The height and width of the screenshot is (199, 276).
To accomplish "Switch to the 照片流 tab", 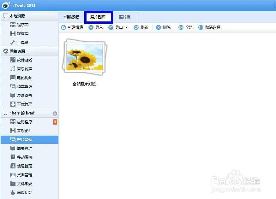I will pyautogui.click(x=125, y=17).
